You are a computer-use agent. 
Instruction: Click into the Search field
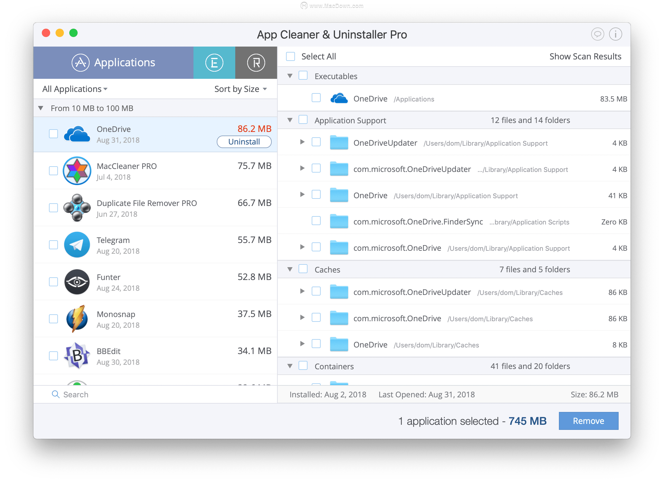[x=155, y=394]
